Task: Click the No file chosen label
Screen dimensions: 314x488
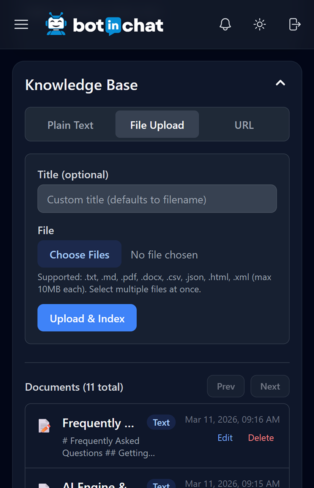Action: (x=164, y=255)
